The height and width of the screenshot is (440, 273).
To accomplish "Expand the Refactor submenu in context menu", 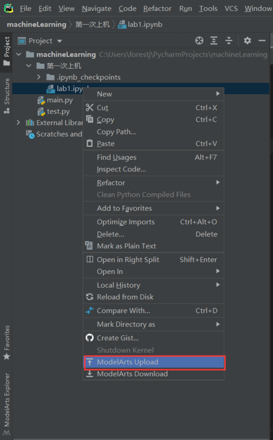I will [218, 182].
